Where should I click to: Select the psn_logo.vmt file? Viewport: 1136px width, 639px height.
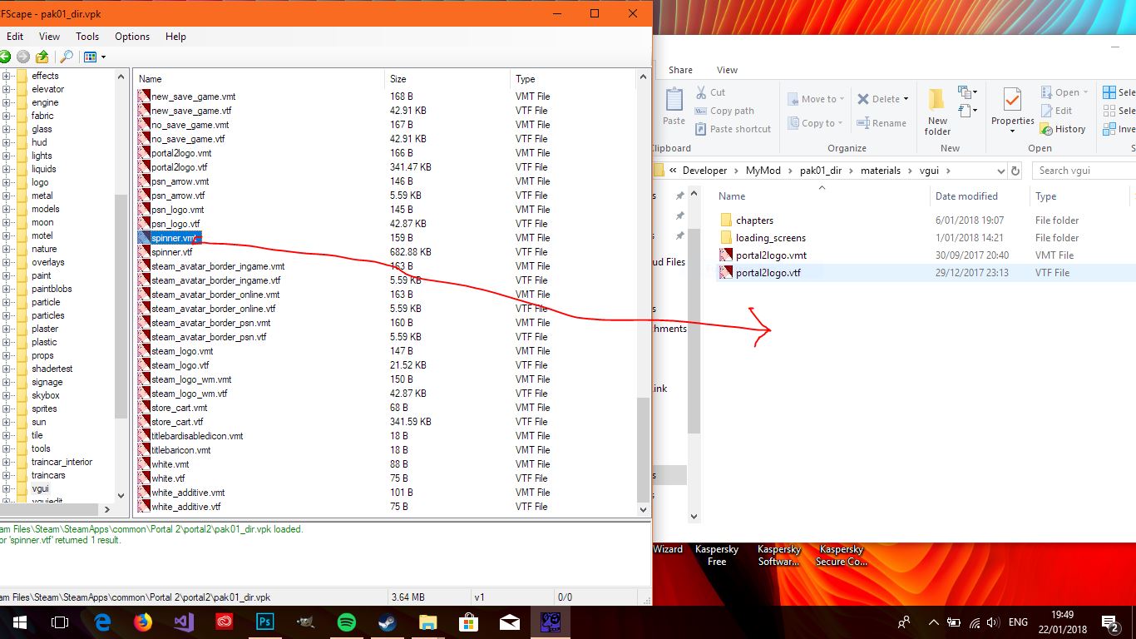click(177, 210)
